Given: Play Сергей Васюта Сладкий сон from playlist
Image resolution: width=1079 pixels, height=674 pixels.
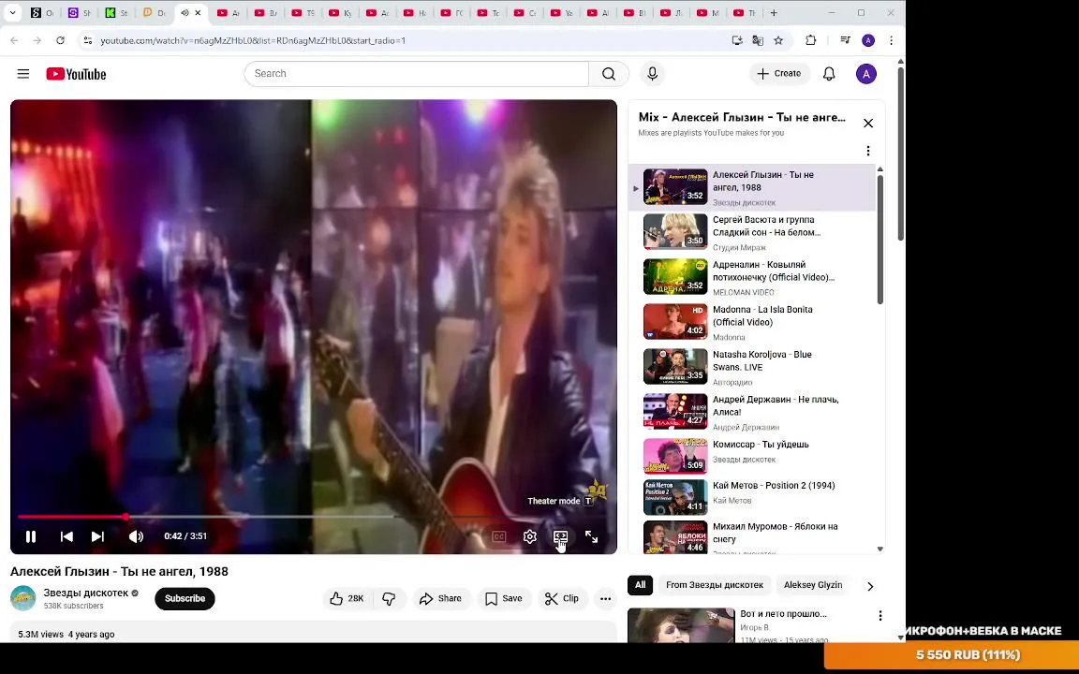Looking at the screenshot, I should point(751,232).
